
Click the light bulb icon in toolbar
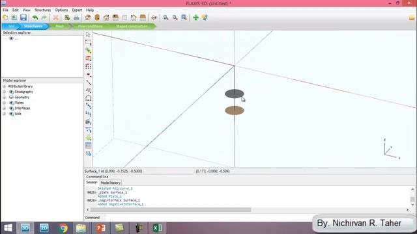pyautogui.click(x=205, y=18)
